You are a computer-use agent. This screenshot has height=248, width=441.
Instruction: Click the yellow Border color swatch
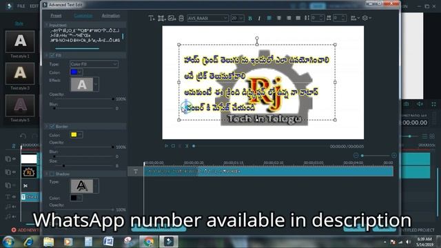[74, 135]
